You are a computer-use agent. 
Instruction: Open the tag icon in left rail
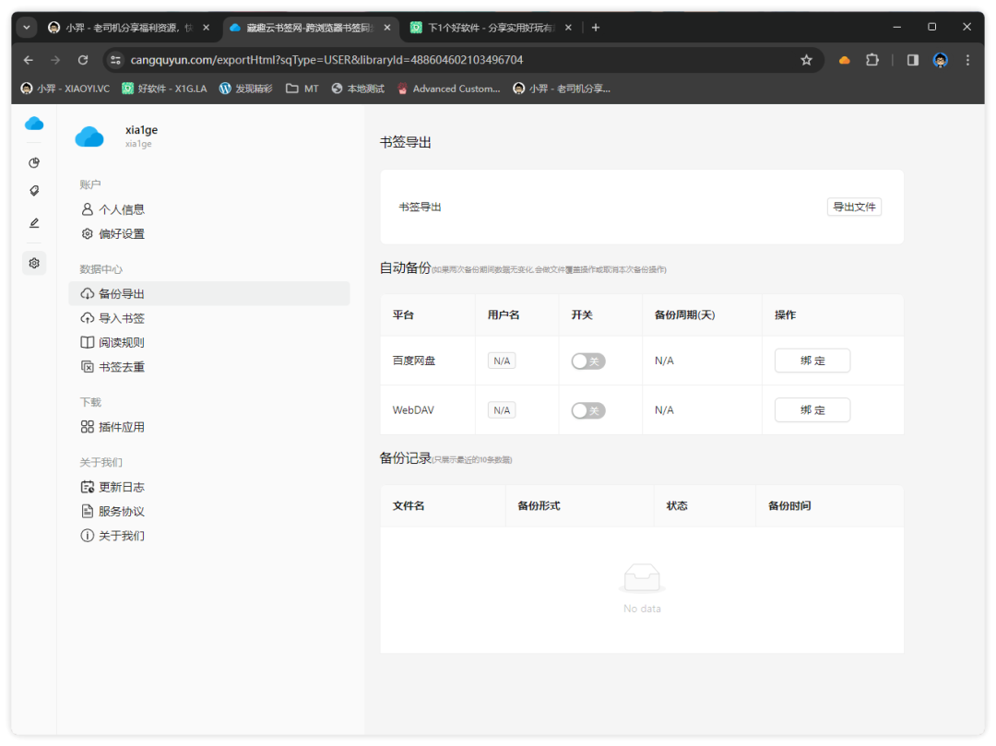[x=34, y=191]
